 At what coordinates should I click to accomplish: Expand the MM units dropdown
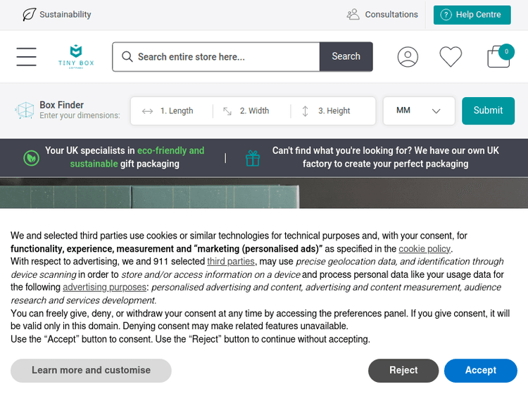click(419, 110)
